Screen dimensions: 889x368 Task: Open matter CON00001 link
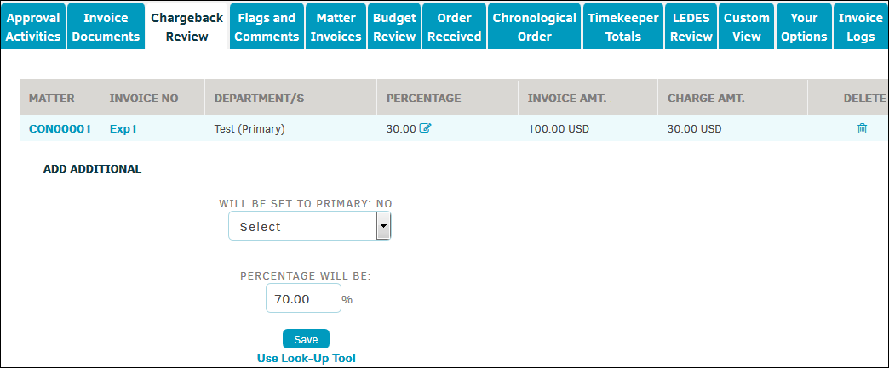point(60,128)
